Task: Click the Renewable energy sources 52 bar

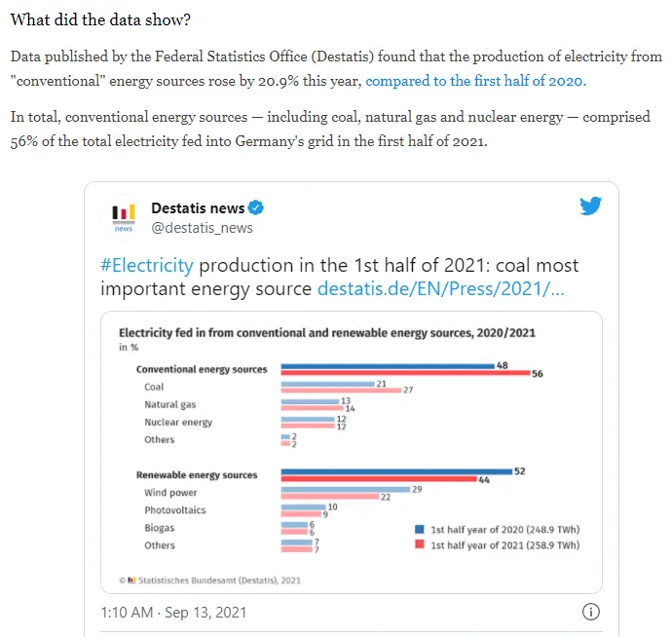Action: point(396,471)
